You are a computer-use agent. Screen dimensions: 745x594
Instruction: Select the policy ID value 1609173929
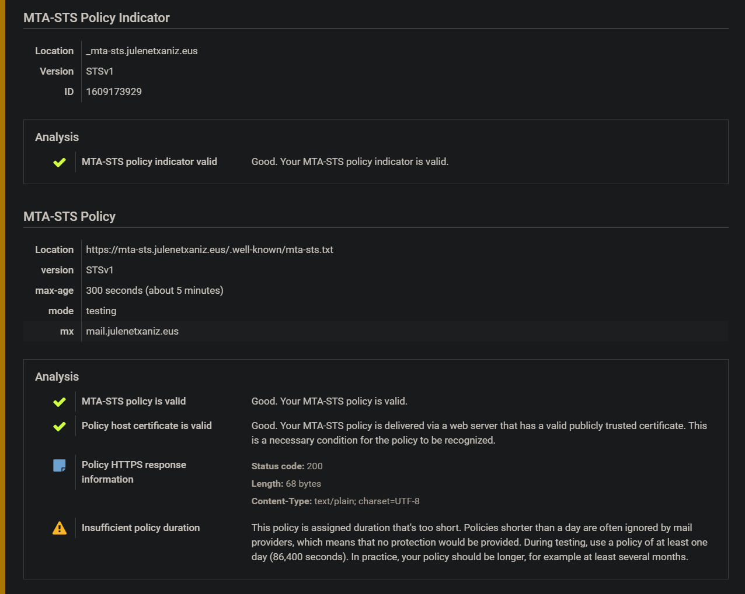[114, 92]
